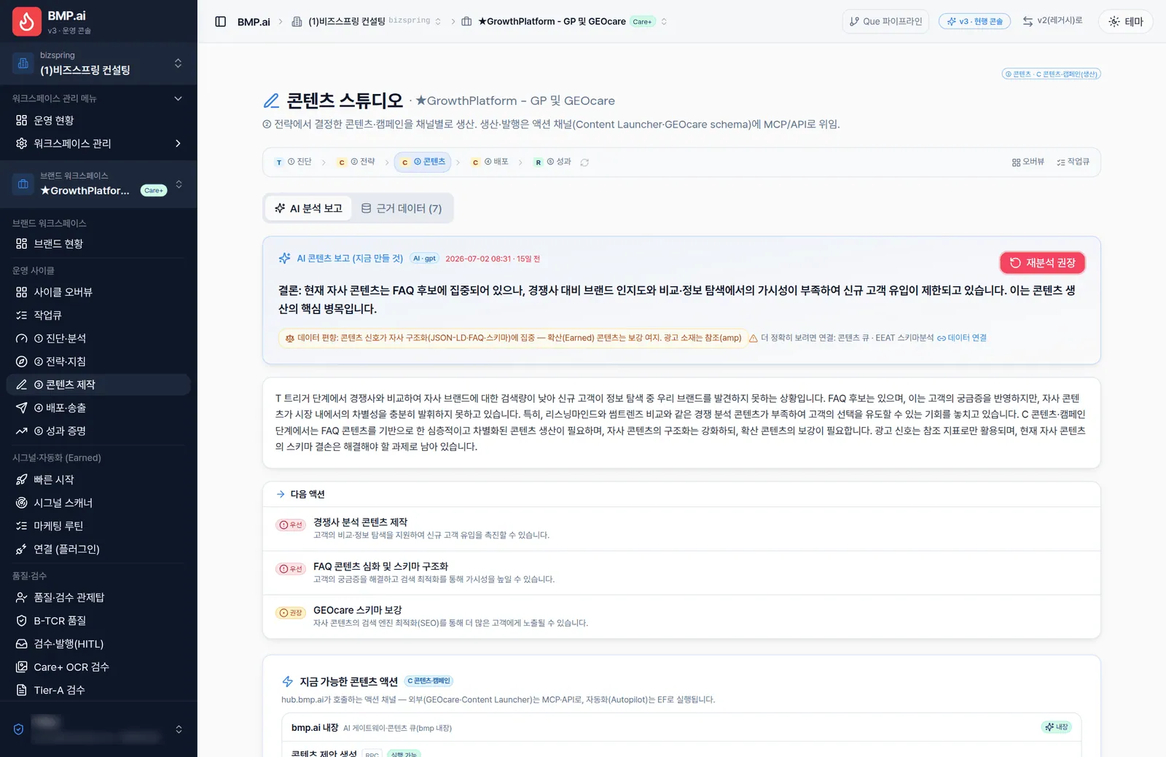Click the 콘텐츠-캠페인(생산) tag at top right

coord(1051,74)
